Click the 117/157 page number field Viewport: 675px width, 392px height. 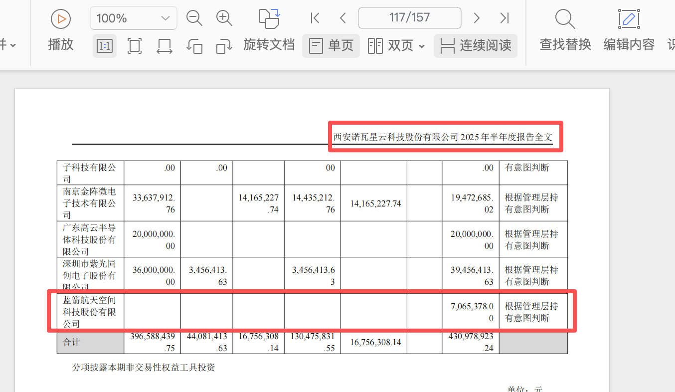[x=409, y=18]
